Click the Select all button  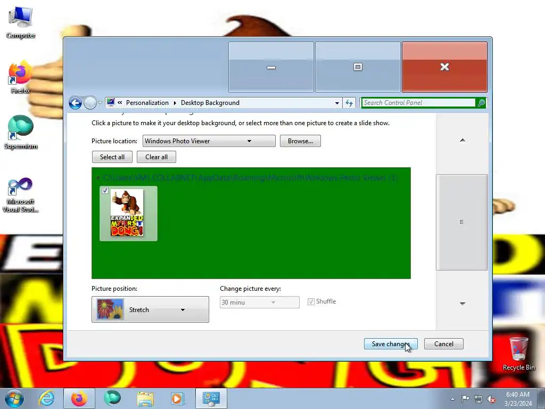point(112,157)
